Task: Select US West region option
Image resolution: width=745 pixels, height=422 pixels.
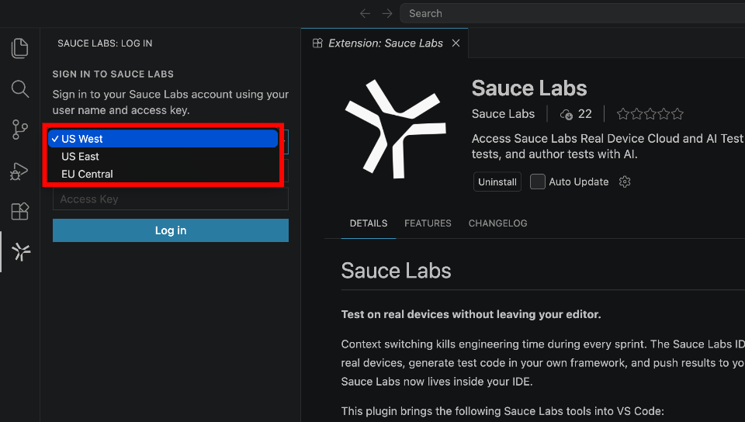Action: coord(163,139)
